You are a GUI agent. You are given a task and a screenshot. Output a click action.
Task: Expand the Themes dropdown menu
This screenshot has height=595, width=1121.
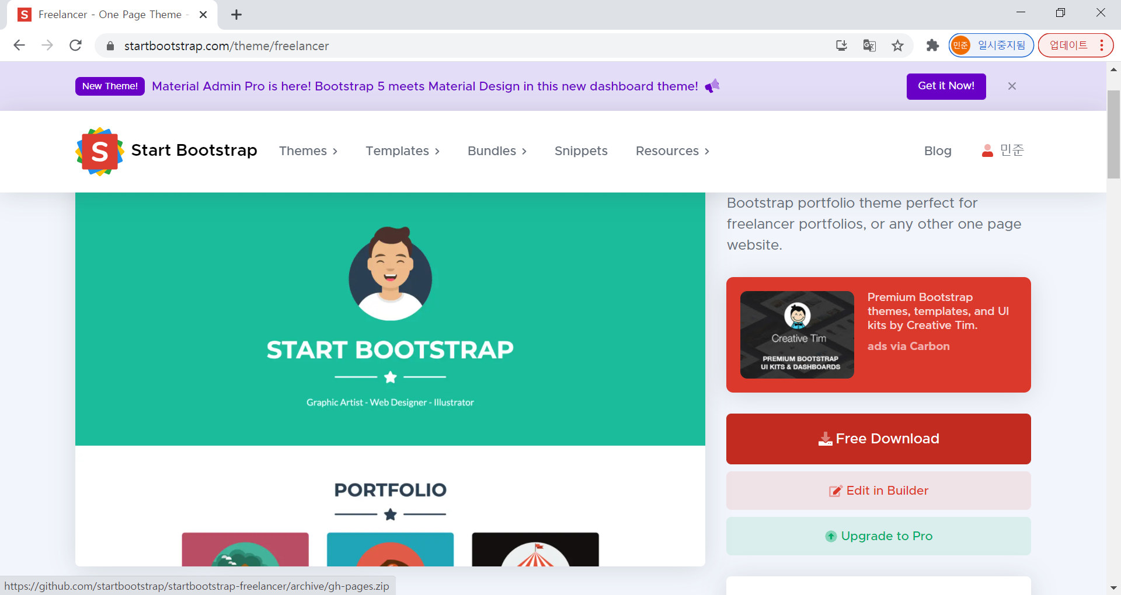(308, 151)
